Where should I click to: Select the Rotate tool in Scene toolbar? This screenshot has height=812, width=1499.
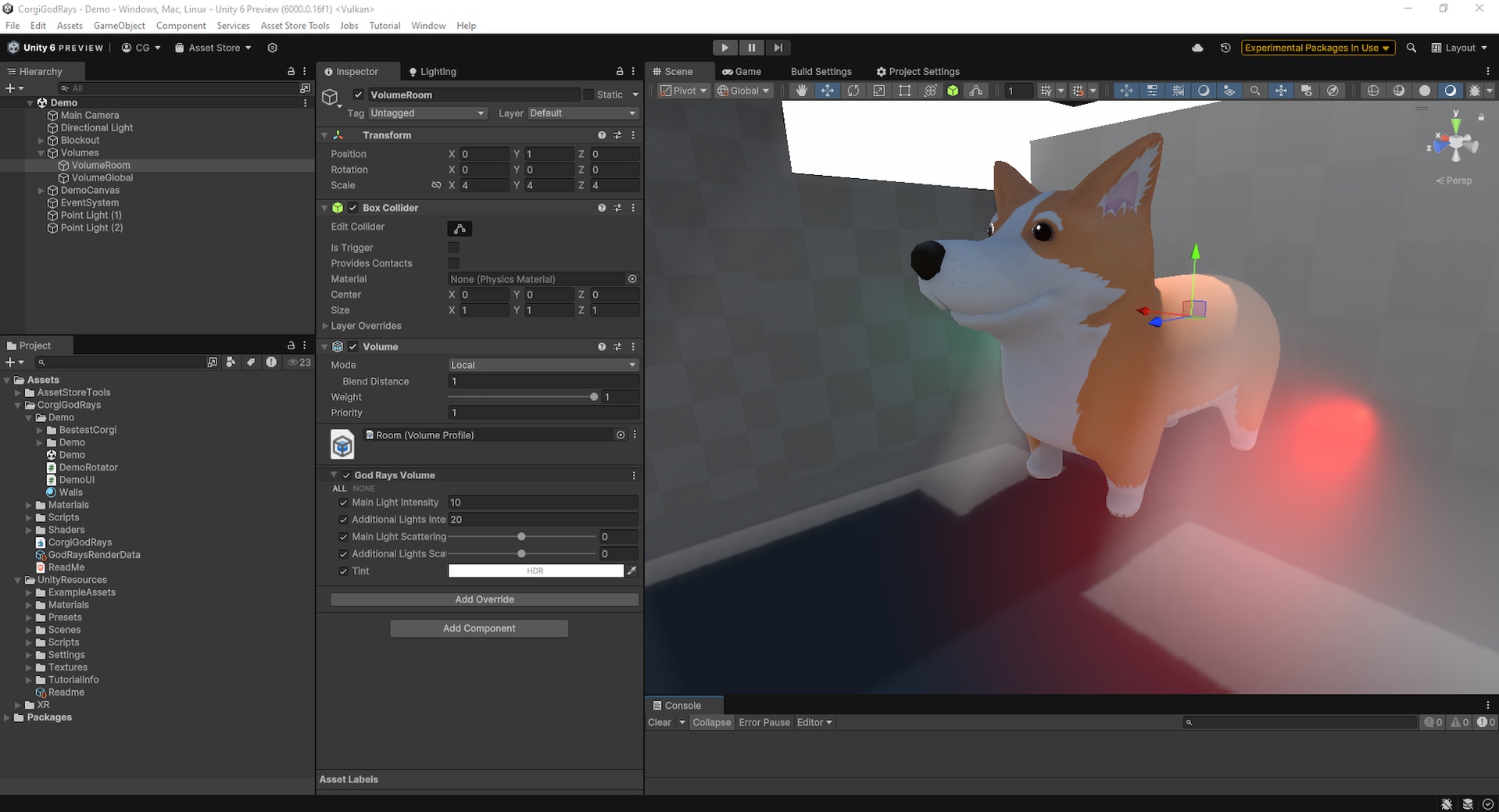tap(853, 91)
